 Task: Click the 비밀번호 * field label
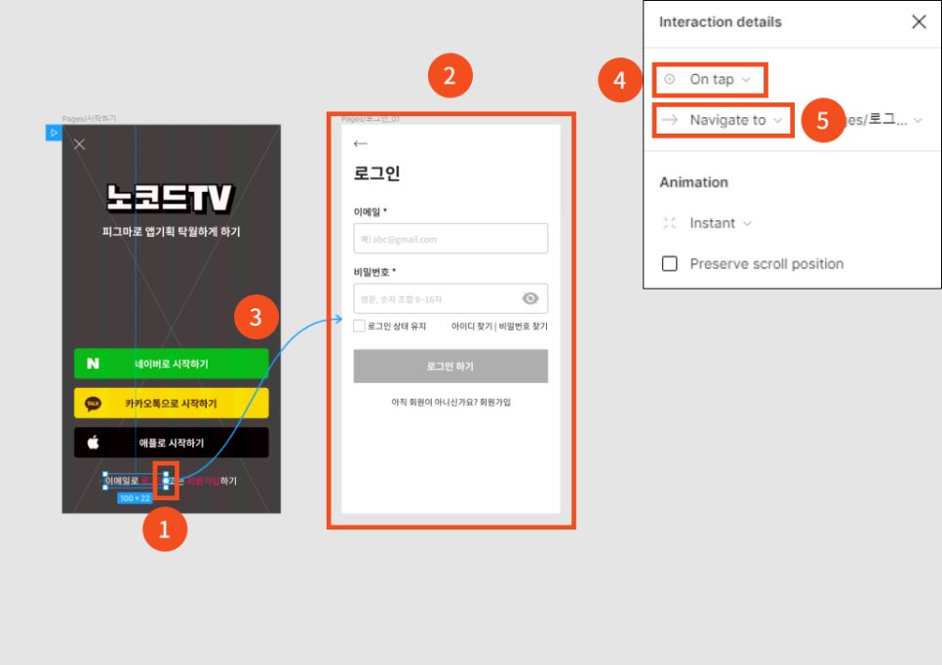pos(374,272)
